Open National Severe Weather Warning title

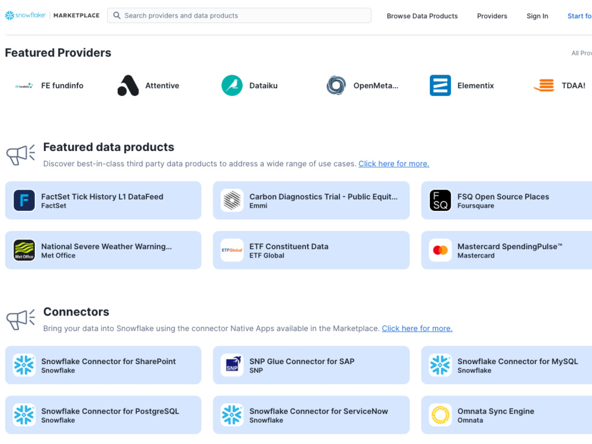point(107,246)
